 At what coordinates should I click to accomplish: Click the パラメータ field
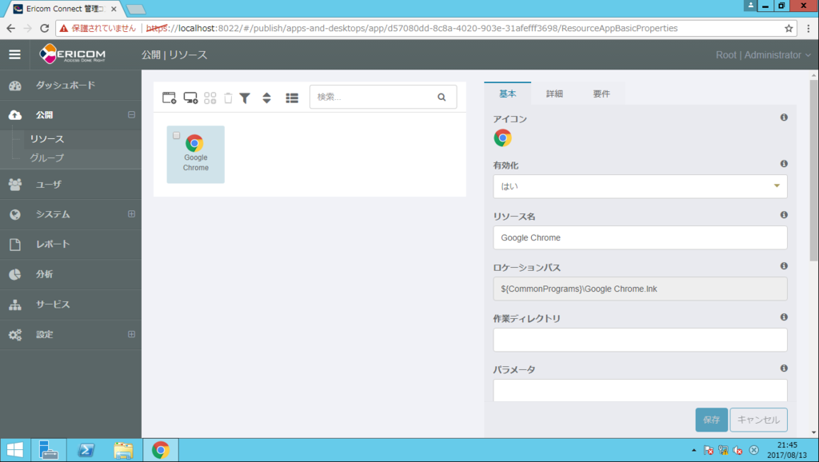click(x=640, y=390)
